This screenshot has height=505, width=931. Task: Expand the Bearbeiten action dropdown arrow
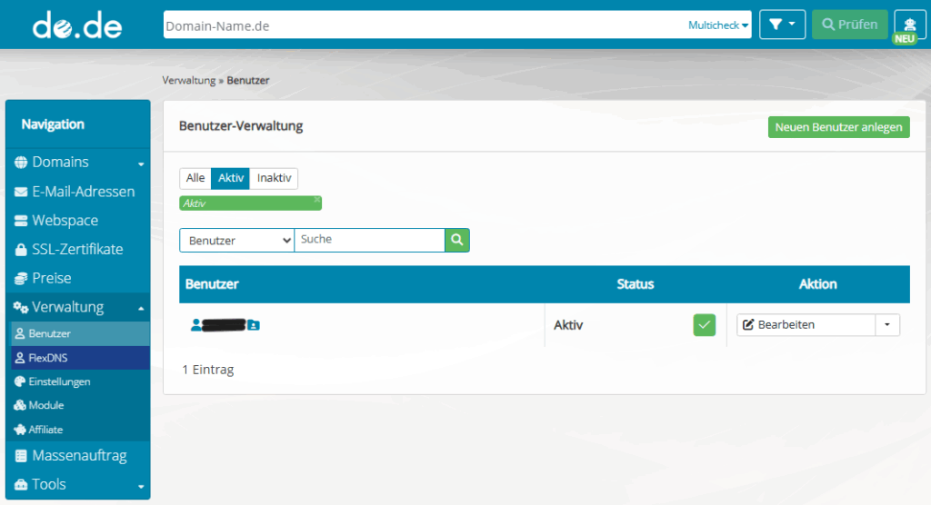(887, 325)
